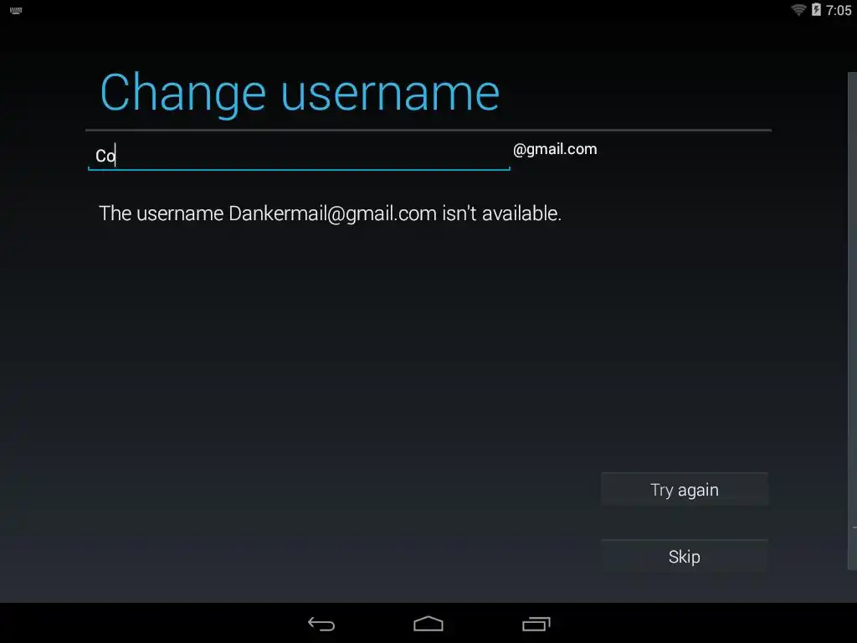
Task: Click the vertical scrollbar on the right edge
Action: (852, 321)
